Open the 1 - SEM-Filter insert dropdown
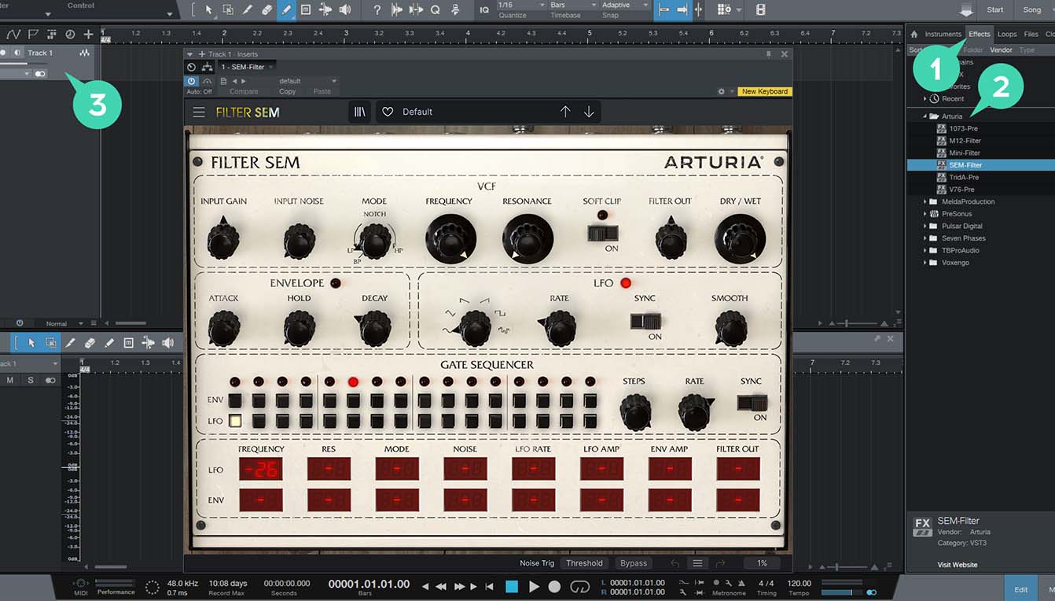1055x601 pixels. click(x=246, y=67)
